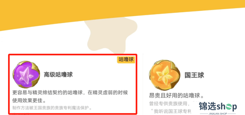Click the gray 曾经专供贵族使用 text

(170, 104)
